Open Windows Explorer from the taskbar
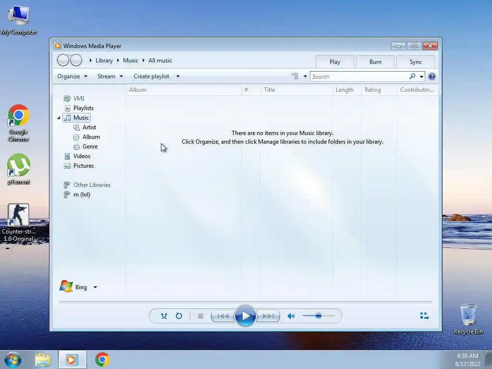Viewport: 492px width, 369px height. [x=43, y=359]
